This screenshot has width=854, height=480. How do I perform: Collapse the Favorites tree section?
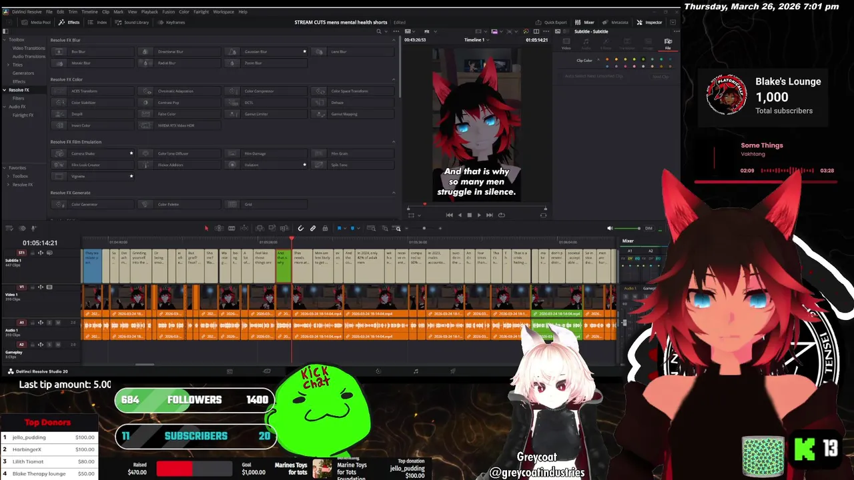click(x=5, y=168)
